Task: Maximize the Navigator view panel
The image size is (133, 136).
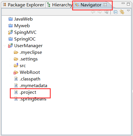Action: (128, 4)
